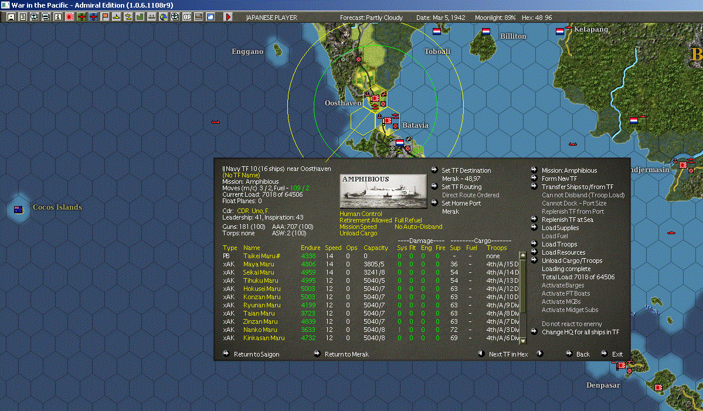Select ship Tihuku Maru
The height and width of the screenshot is (411, 703).
pos(260,280)
